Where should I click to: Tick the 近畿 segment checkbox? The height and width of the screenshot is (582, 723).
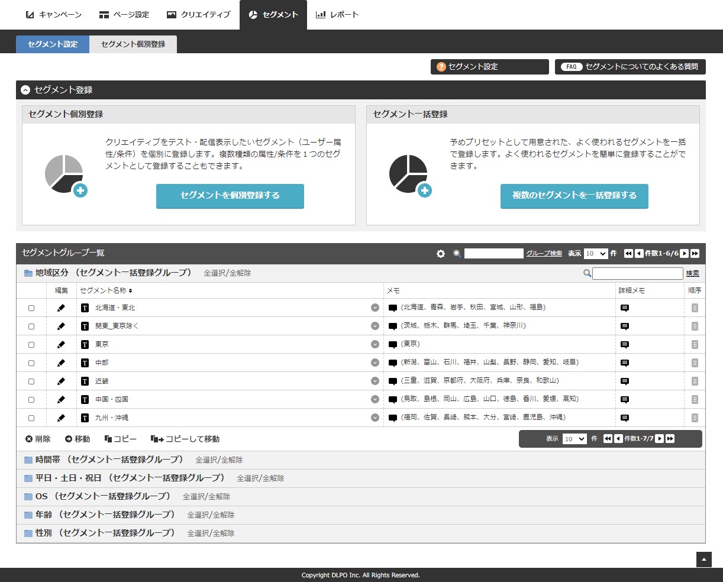(x=31, y=381)
